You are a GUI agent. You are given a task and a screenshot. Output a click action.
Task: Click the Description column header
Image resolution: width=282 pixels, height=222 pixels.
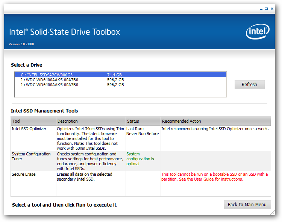[91, 121]
